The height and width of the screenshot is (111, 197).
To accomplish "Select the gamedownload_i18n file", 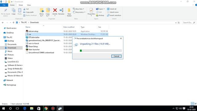I will [44, 40].
